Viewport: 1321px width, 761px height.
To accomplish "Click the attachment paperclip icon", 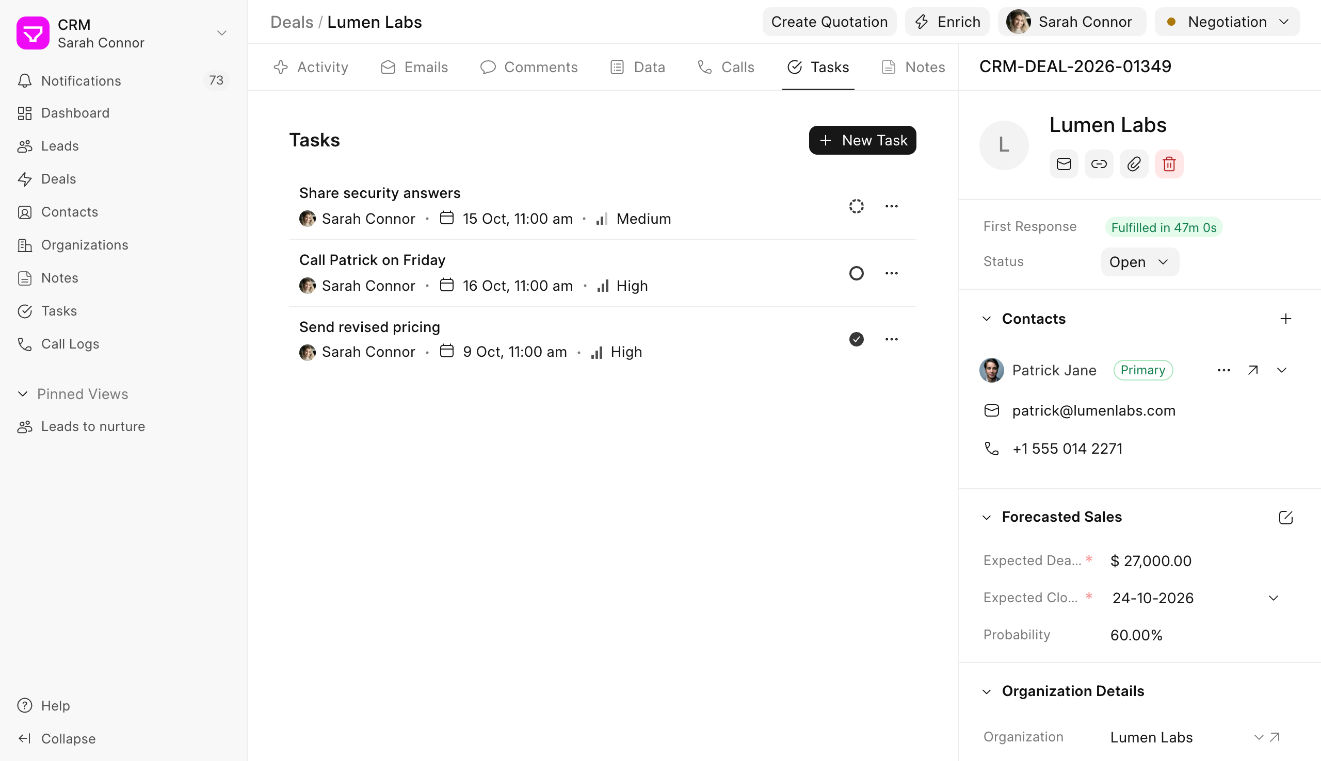I will pyautogui.click(x=1134, y=164).
